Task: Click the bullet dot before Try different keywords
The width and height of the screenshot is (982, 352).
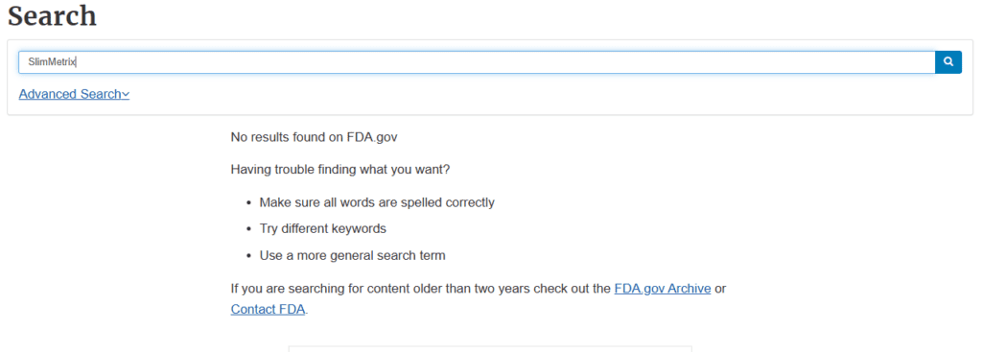Action: tap(247, 230)
